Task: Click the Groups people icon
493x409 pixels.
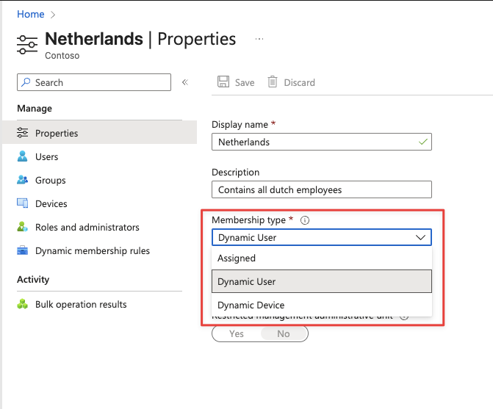Action: click(x=23, y=180)
